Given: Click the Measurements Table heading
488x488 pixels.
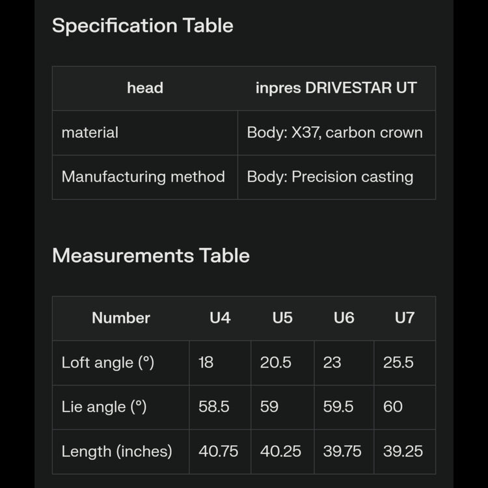Looking at the screenshot, I should (150, 255).
